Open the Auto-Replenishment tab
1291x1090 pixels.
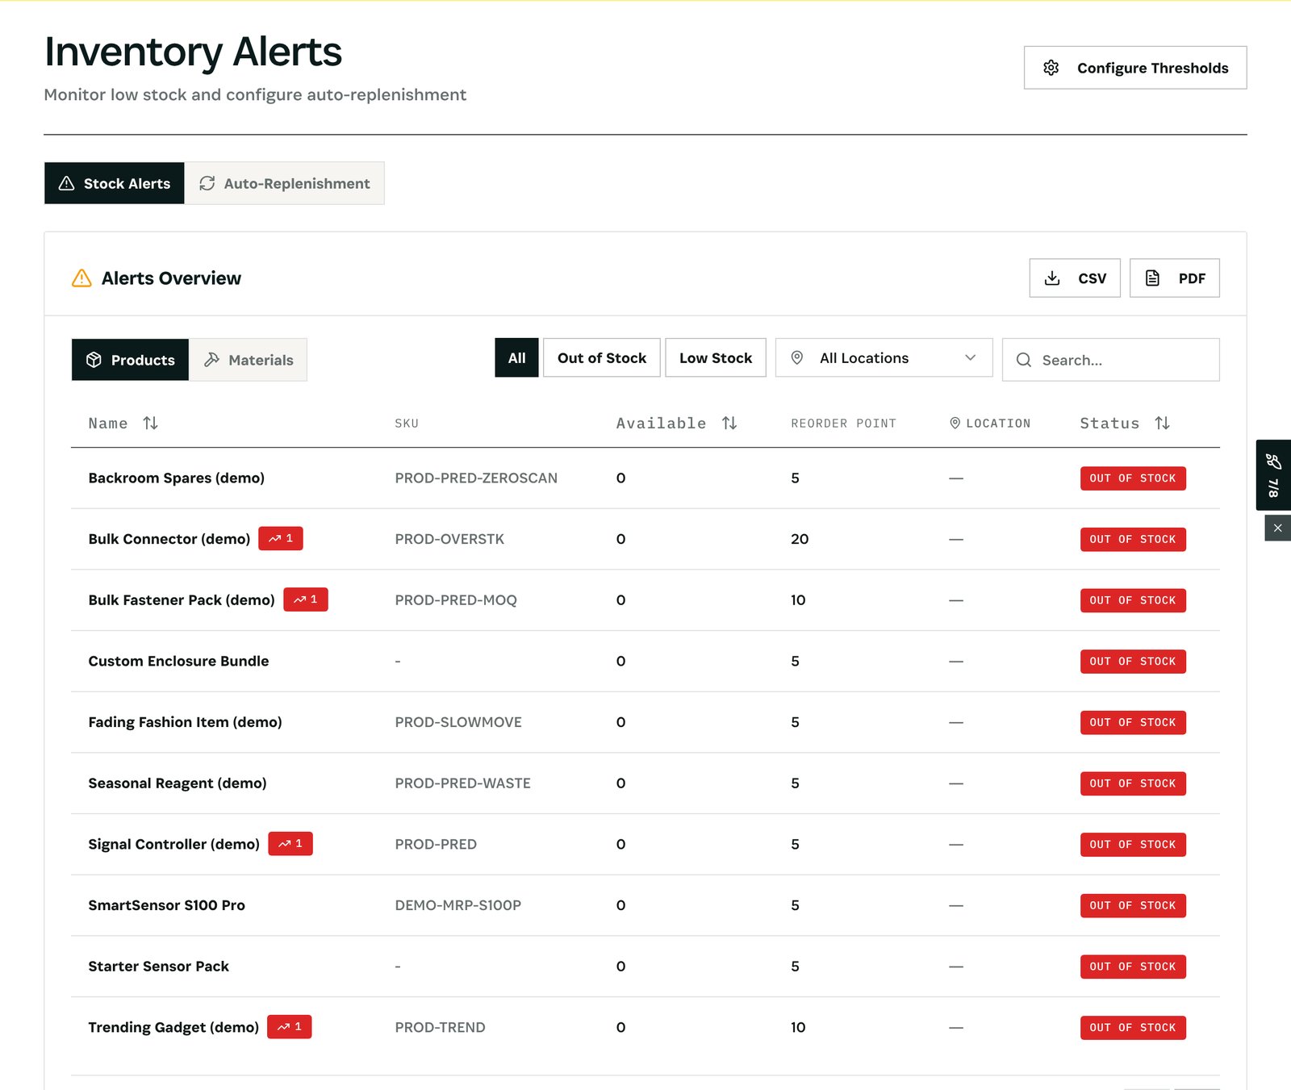pyautogui.click(x=285, y=183)
